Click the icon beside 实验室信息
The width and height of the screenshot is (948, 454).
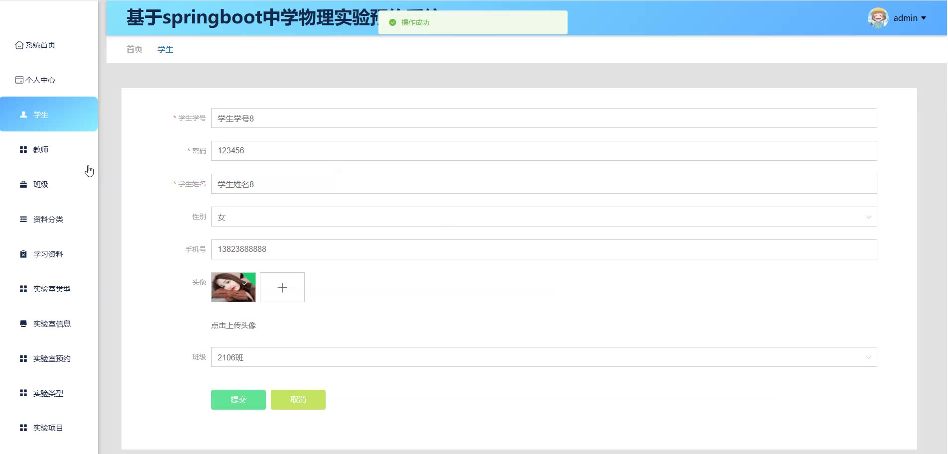(x=23, y=324)
